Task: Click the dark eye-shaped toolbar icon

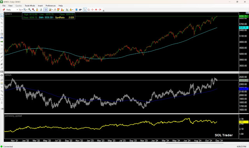Action: pyautogui.click(x=80, y=10)
